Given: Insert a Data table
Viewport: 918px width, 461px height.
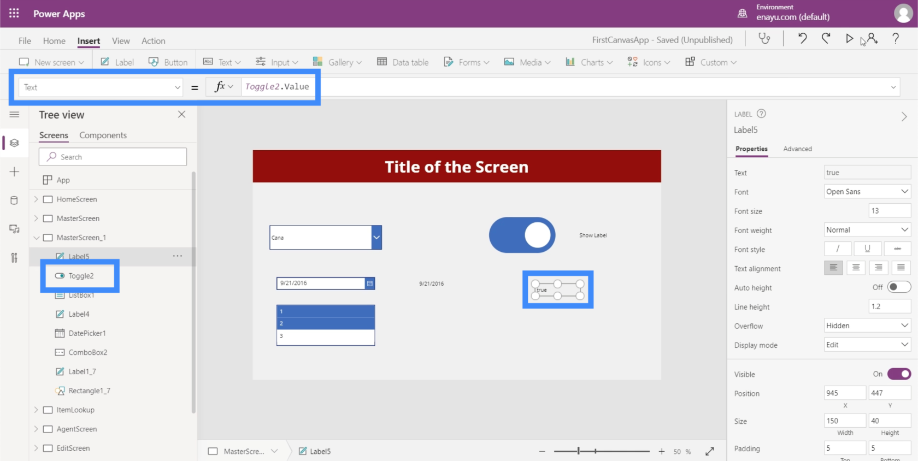Looking at the screenshot, I should click(x=403, y=62).
